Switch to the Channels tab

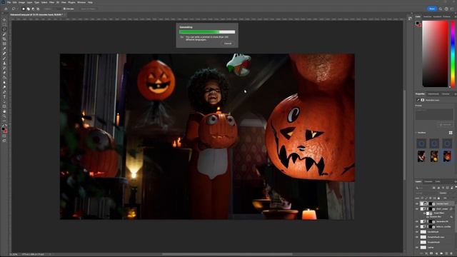(x=428, y=181)
